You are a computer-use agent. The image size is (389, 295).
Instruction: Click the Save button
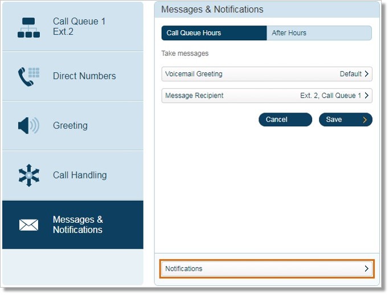(346, 119)
